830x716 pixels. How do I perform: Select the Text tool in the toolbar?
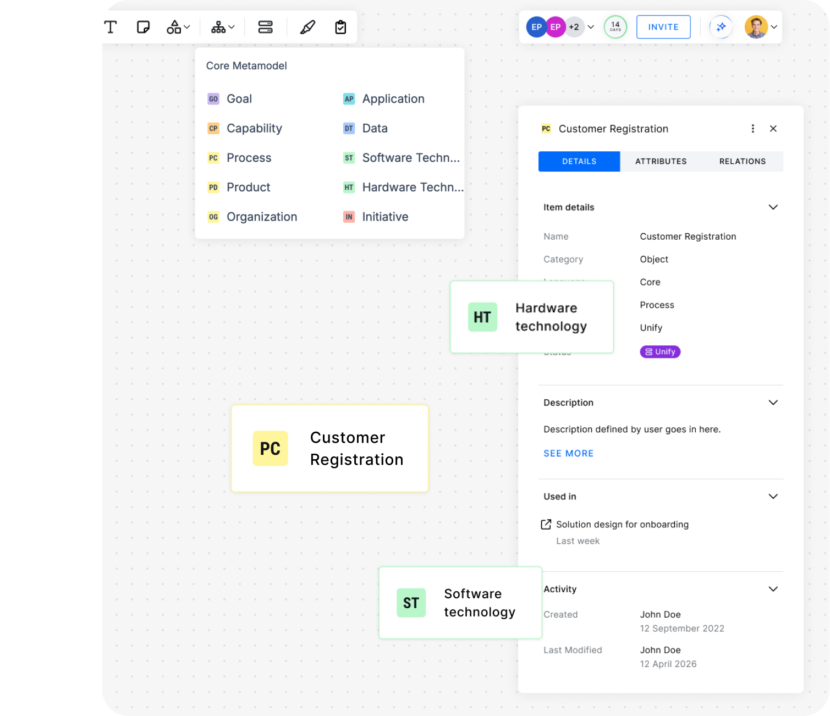pos(111,27)
